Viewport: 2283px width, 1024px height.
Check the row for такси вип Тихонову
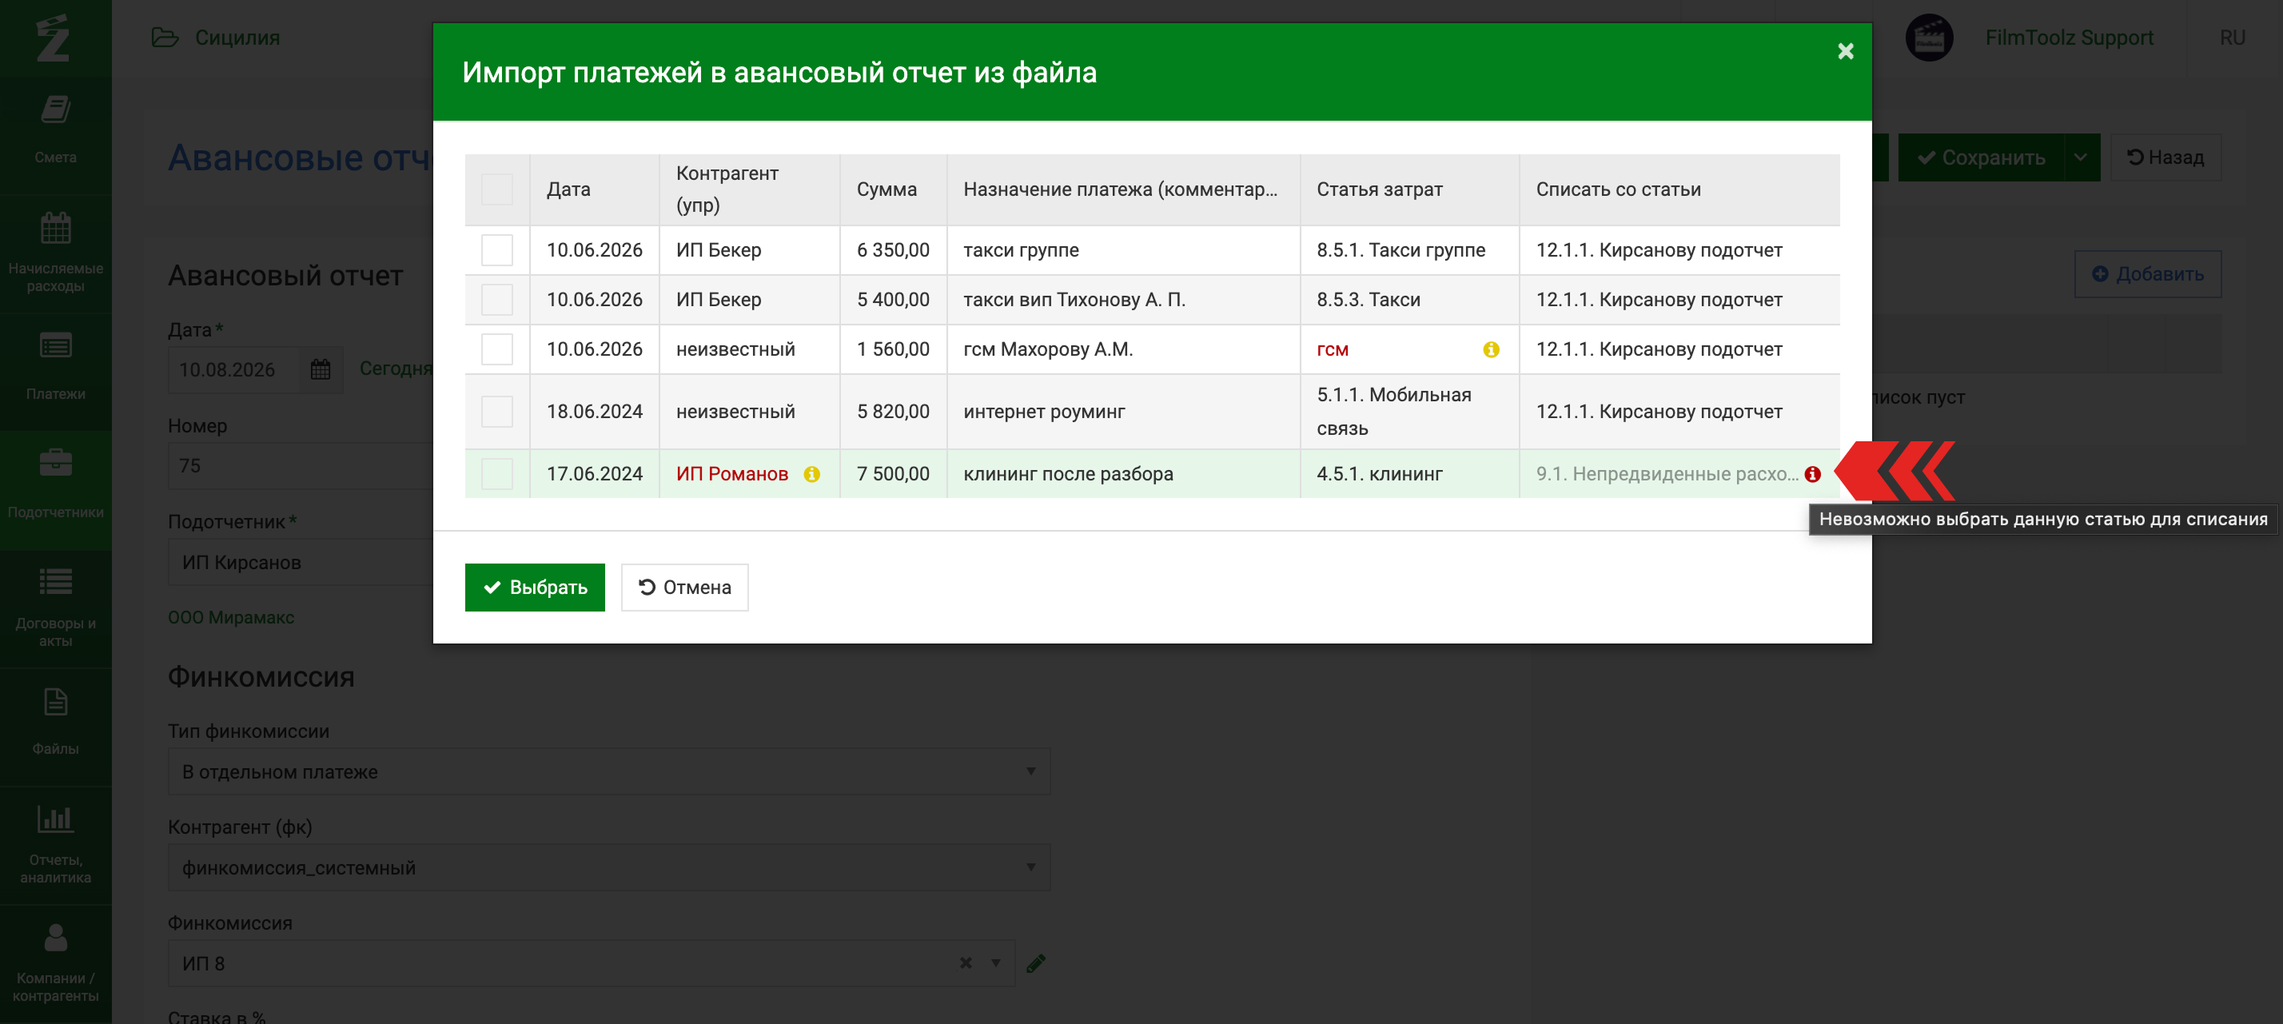pyautogui.click(x=496, y=300)
